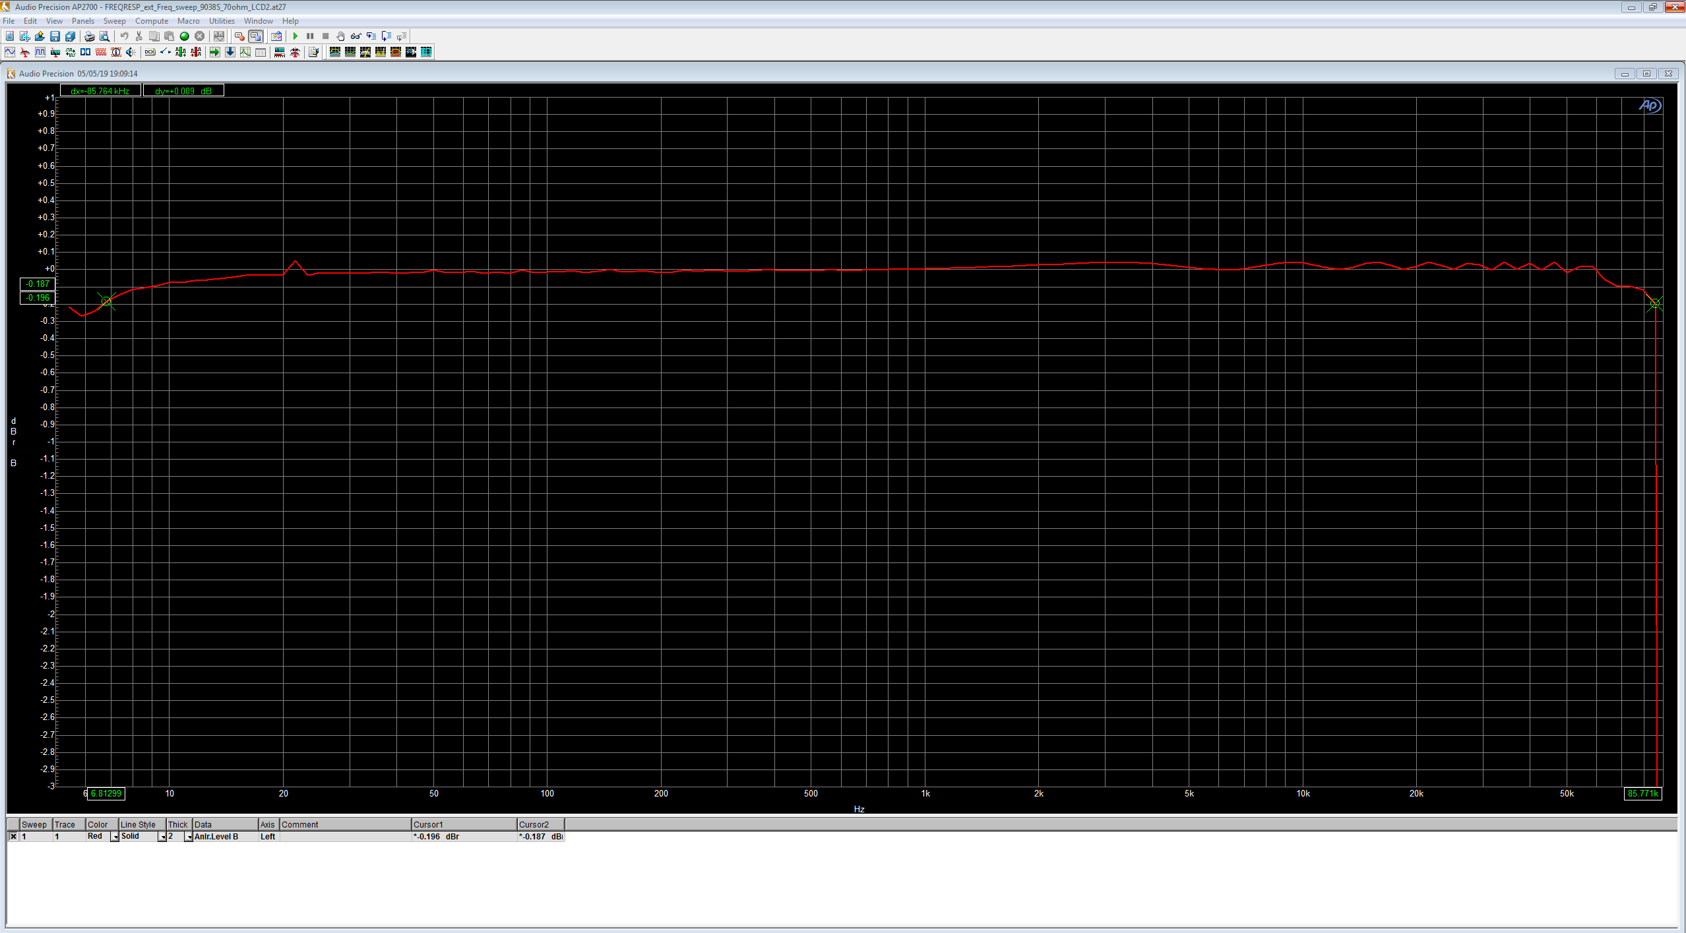Screen dimensions: 1686x933
Task: Click the Dolby double-D panel icon
Action: point(85,52)
